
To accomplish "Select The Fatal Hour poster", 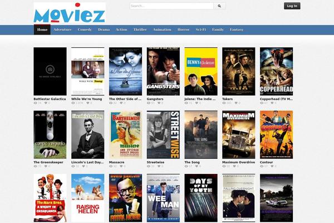I will point(125,198).
